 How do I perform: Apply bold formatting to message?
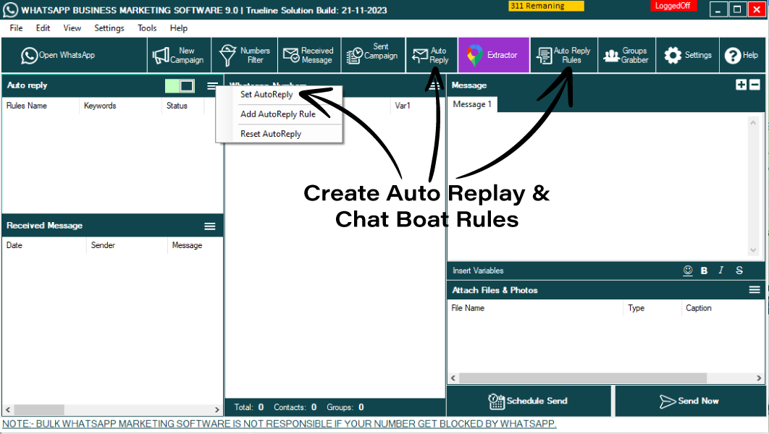(x=705, y=271)
